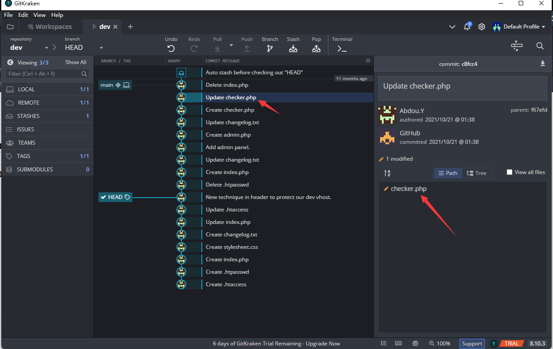The width and height of the screenshot is (553, 349).
Task: Pop stash using the Pop icon
Action: [316, 49]
